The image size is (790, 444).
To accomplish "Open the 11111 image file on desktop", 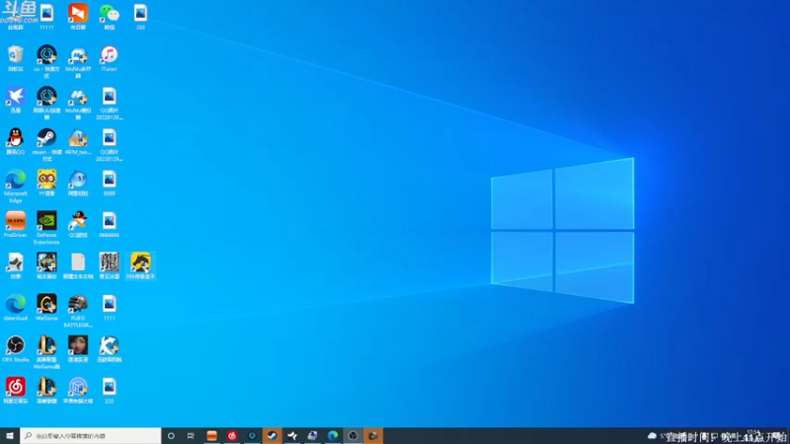I will coord(46,13).
